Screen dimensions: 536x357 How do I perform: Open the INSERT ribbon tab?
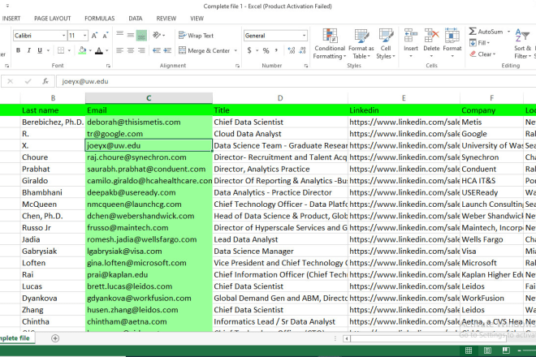pyautogui.click(x=11, y=19)
